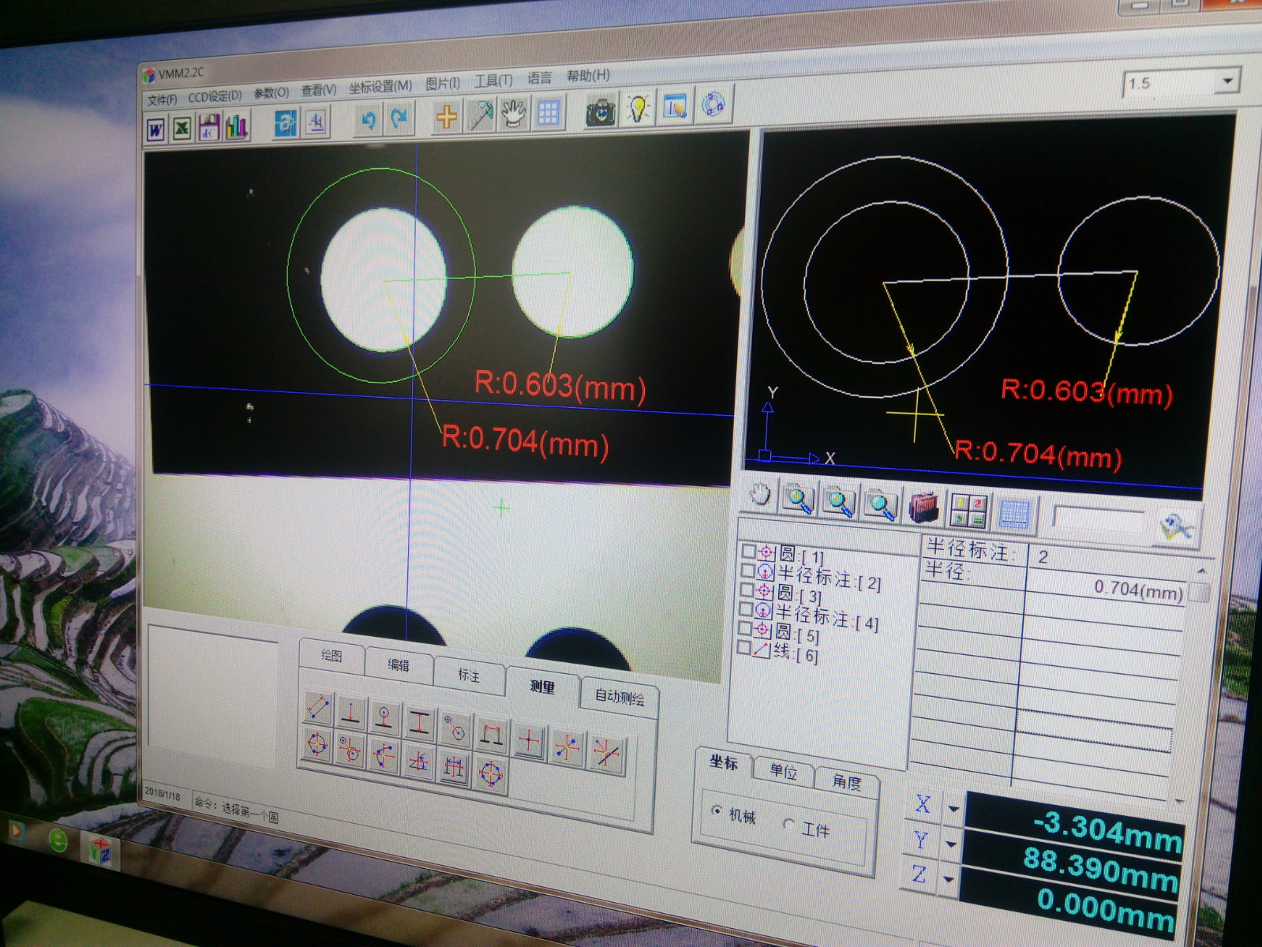
Task: Select the 工件 radio button
Action: (788, 824)
